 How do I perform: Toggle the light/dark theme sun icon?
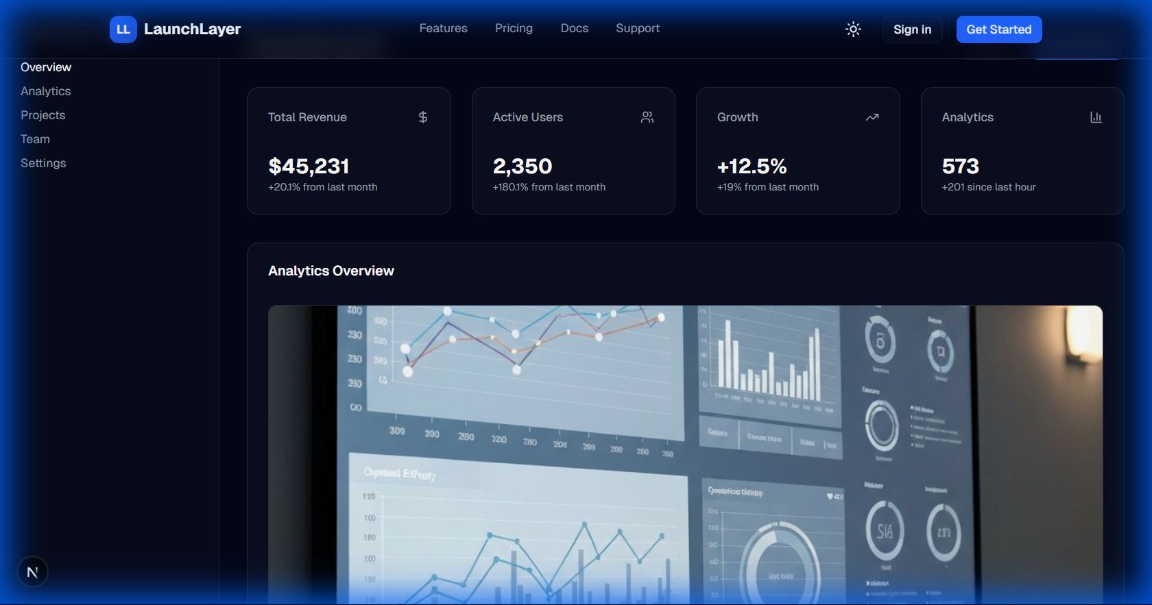pyautogui.click(x=853, y=29)
